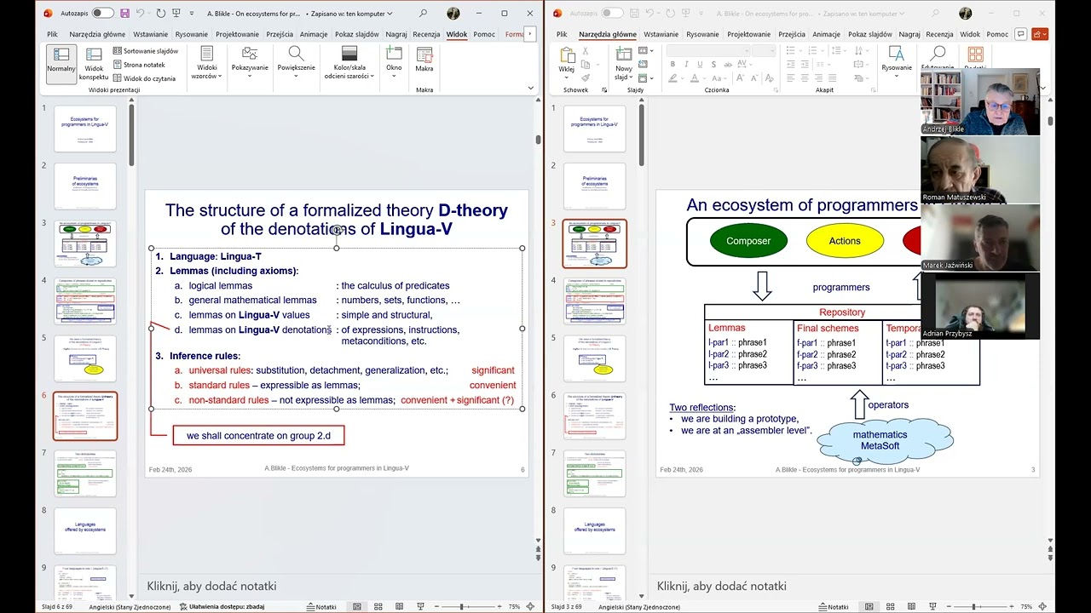Click next slide arrow below left scrollbar
The image size is (1091, 613).
(538, 556)
